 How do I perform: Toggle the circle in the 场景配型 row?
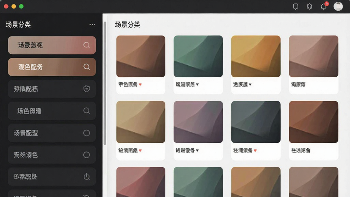(x=86, y=133)
